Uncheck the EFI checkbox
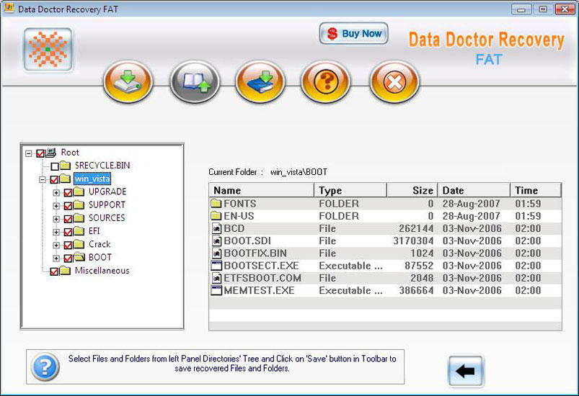The width and height of the screenshot is (579, 396). [x=68, y=232]
